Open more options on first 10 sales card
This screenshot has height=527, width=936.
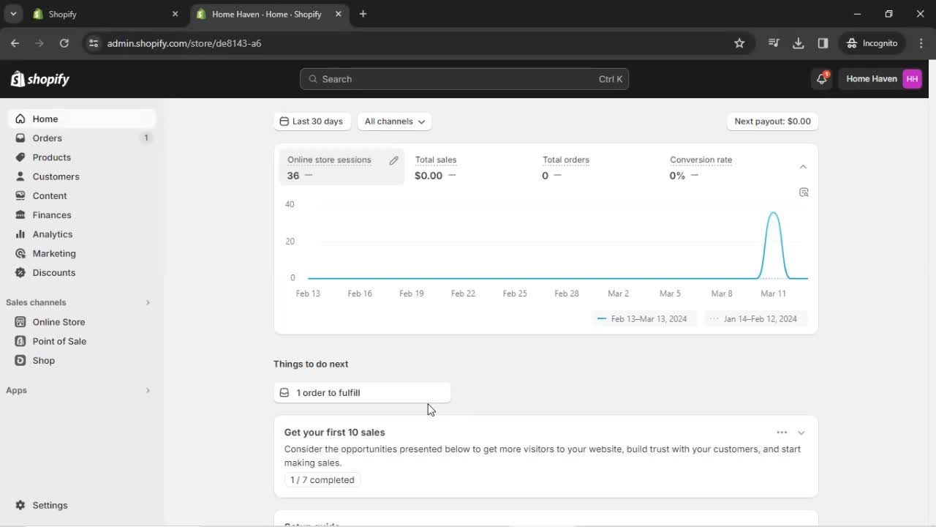782,433
